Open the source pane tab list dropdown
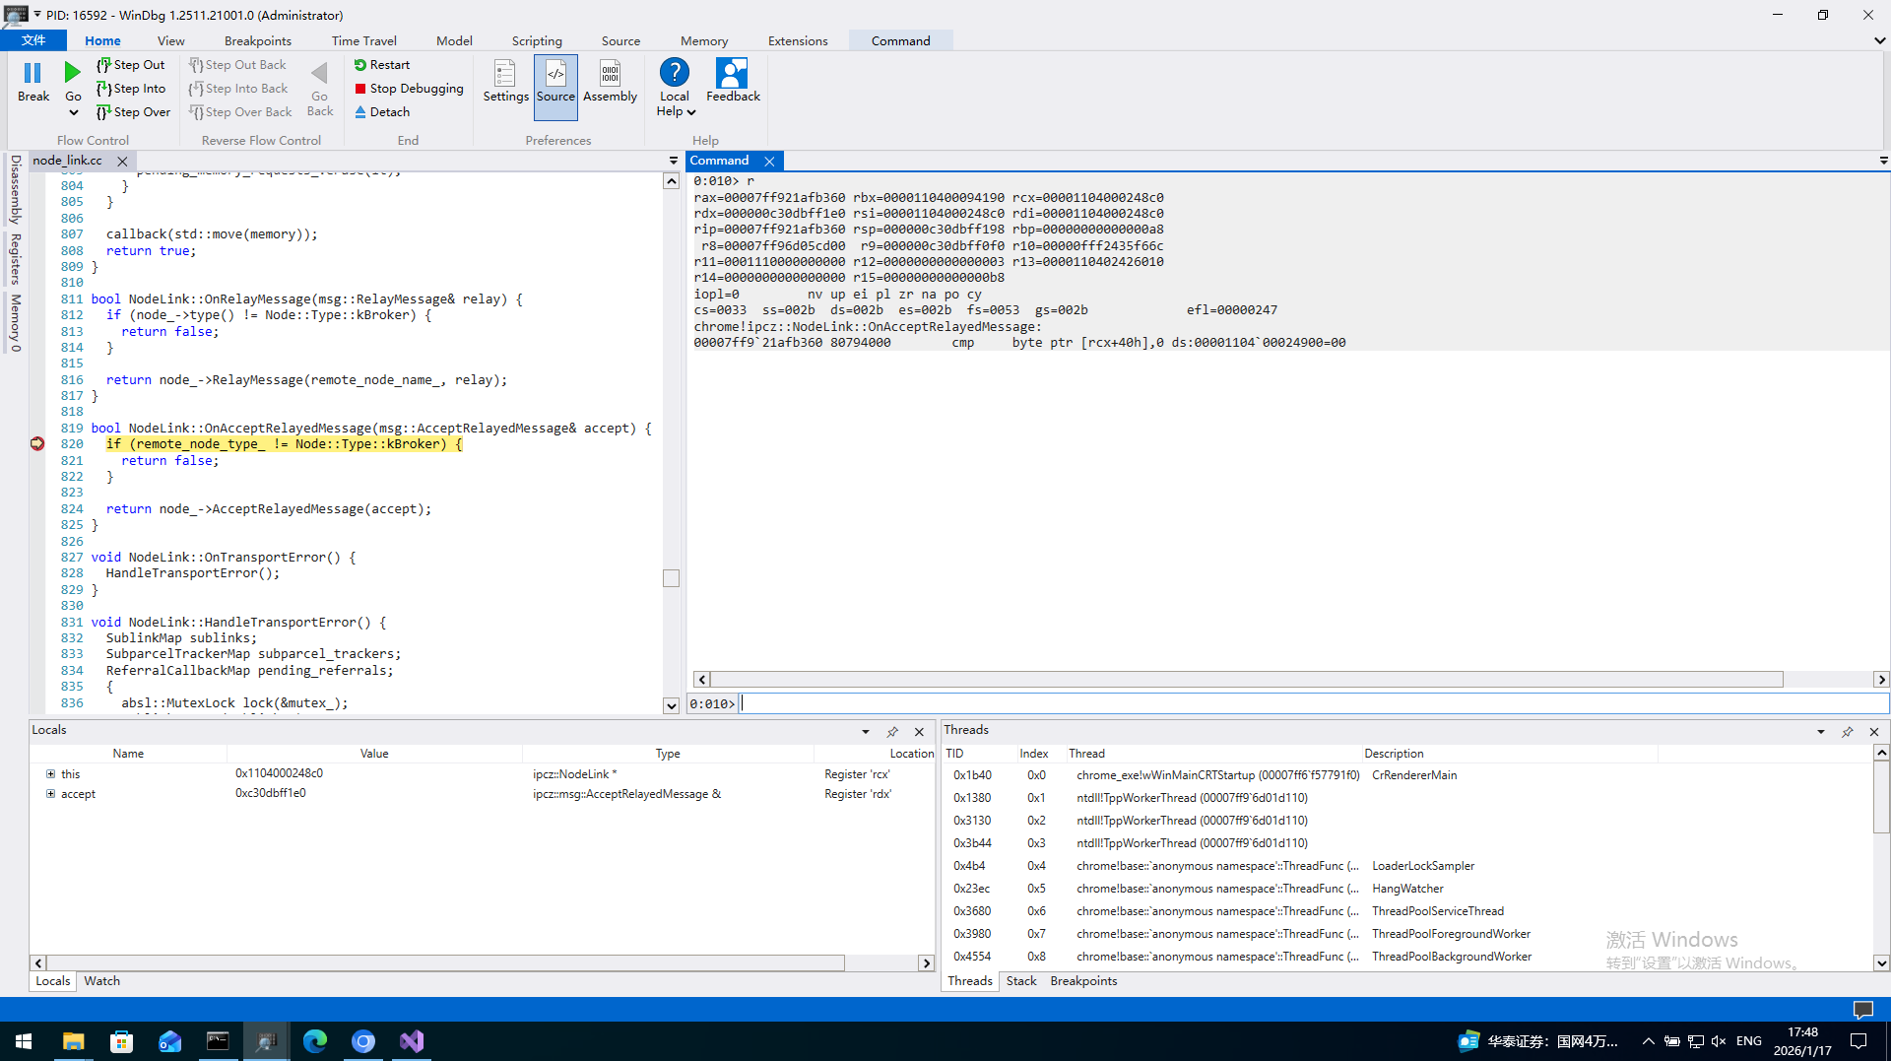Screen dimensions: 1891x1061 pos(674,161)
